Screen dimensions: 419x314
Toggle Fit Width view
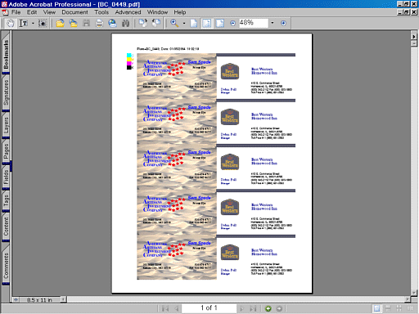[x=220, y=23]
